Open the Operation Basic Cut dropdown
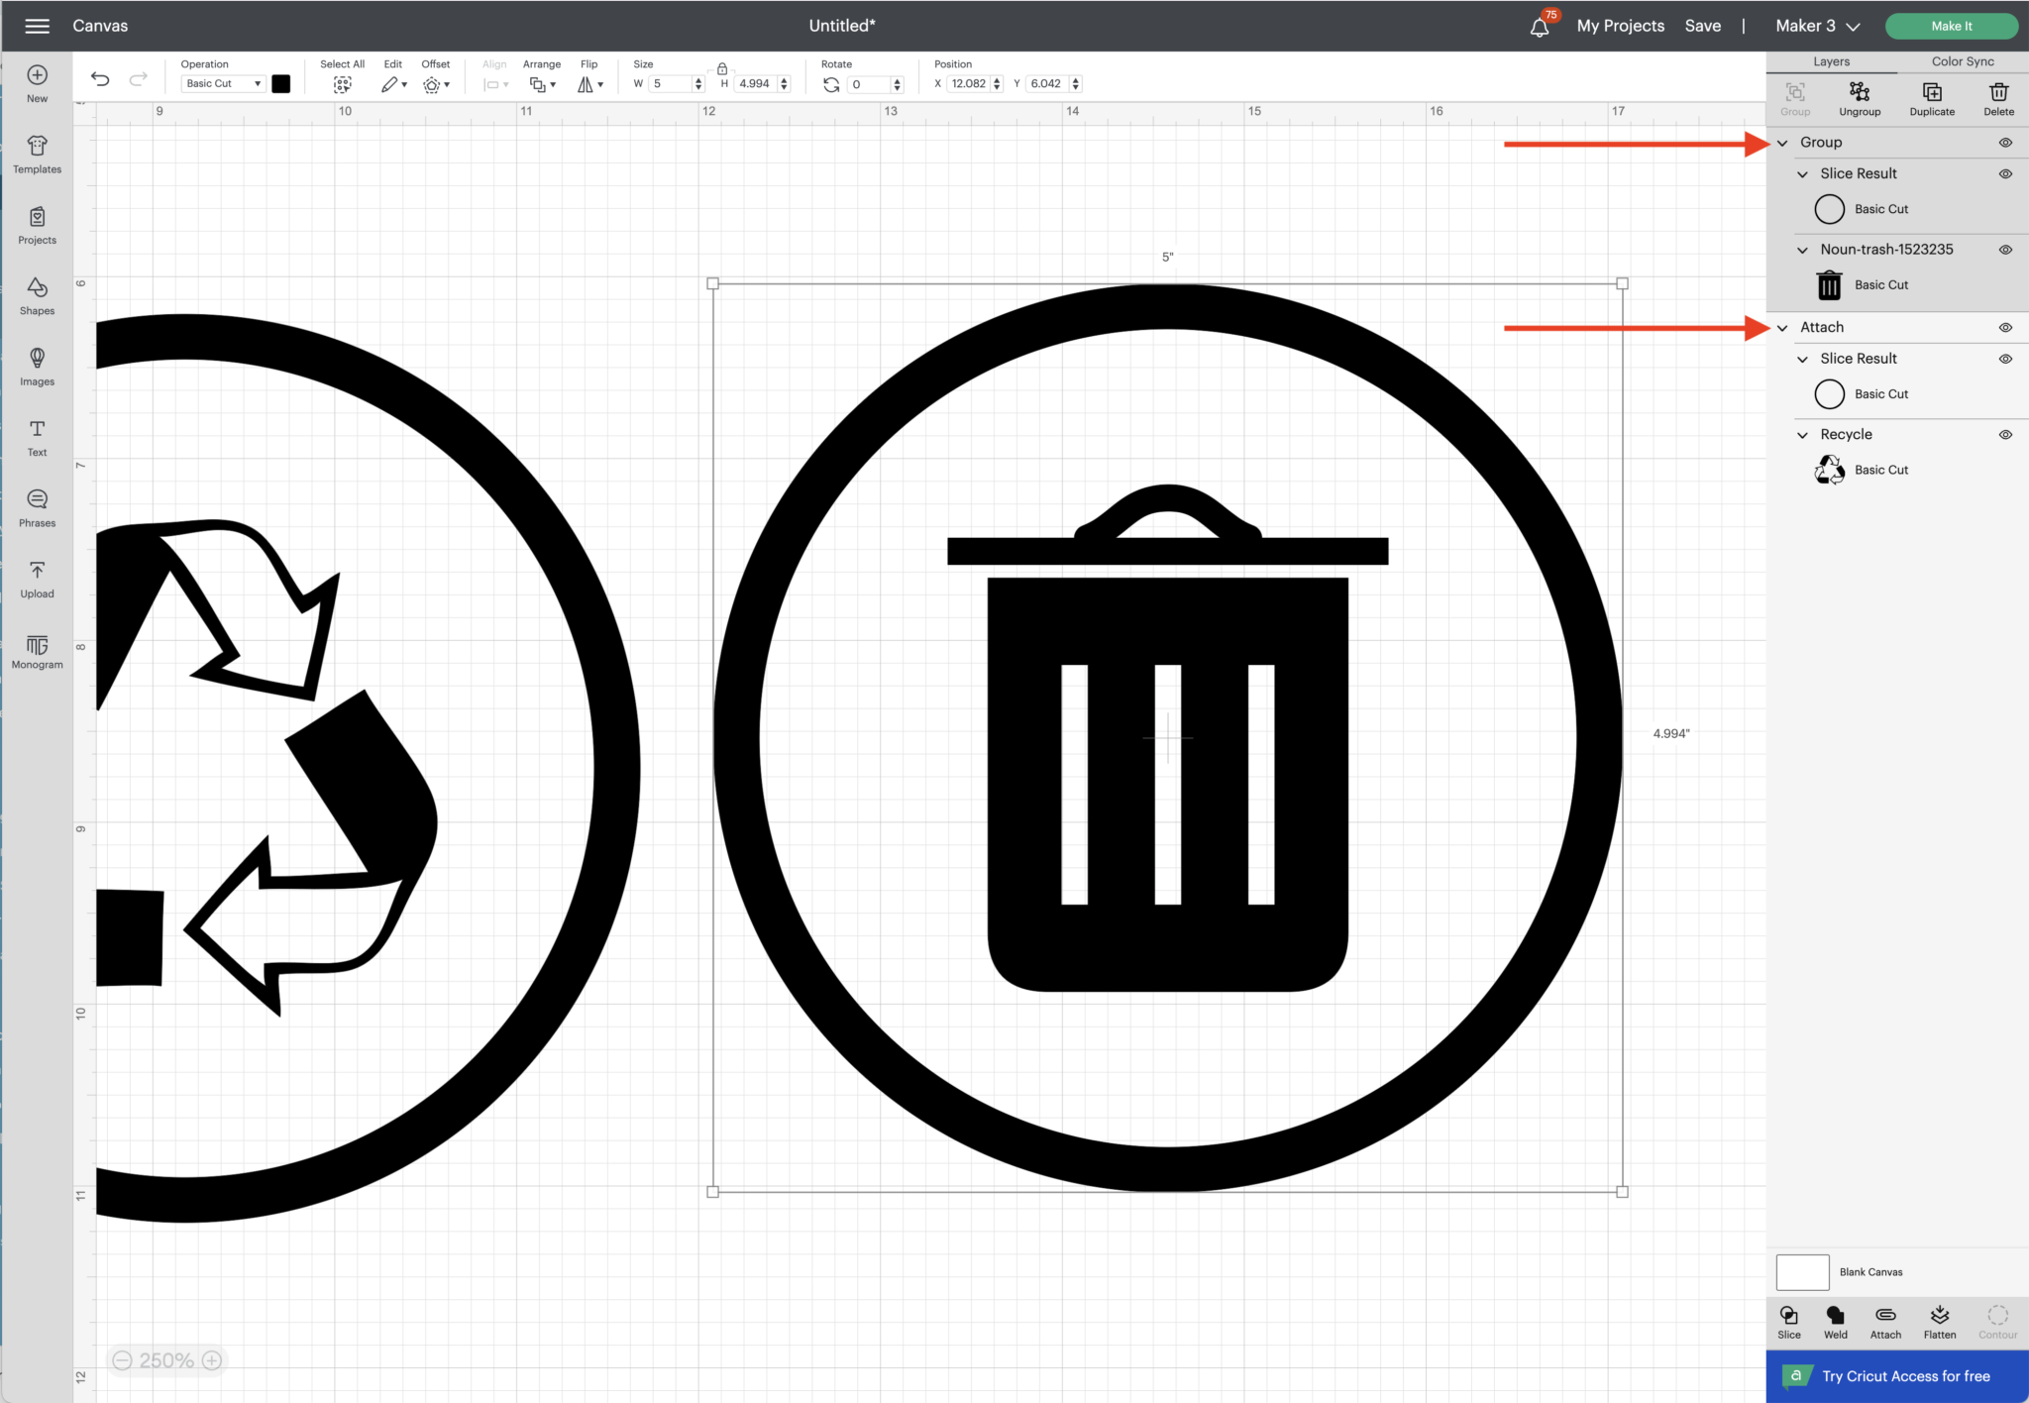2029x1403 pixels. 223,84
